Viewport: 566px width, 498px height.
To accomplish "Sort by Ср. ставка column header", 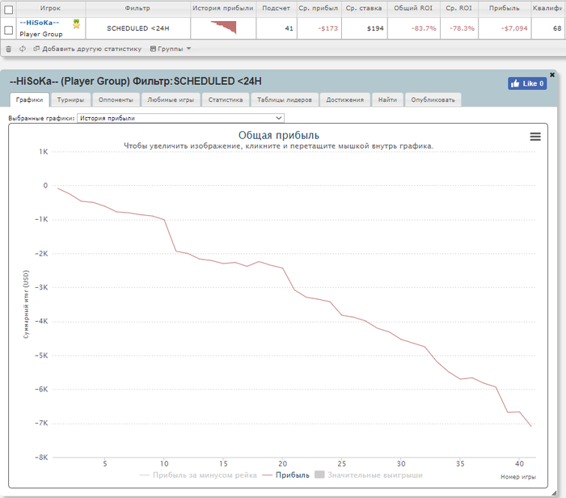I will pyautogui.click(x=364, y=8).
